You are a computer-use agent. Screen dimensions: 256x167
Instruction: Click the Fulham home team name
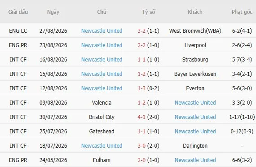[102, 160]
